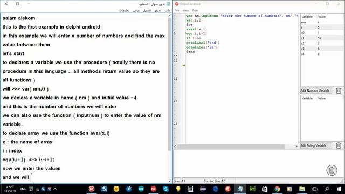Open the File menu in Delphi Android
The height and width of the screenshot is (194, 345).
pos(177,10)
